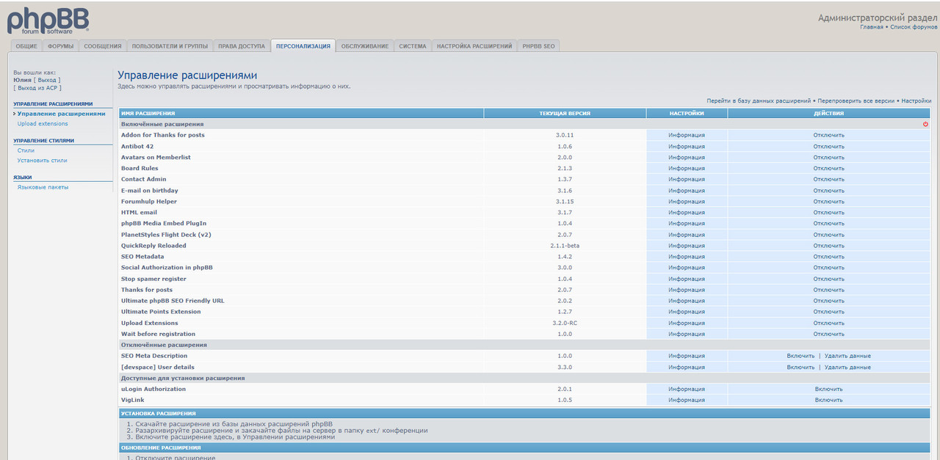The height and width of the screenshot is (460, 940).
Task: Open Информация for phpBB Media Embed PlugIn
Action: click(687, 224)
